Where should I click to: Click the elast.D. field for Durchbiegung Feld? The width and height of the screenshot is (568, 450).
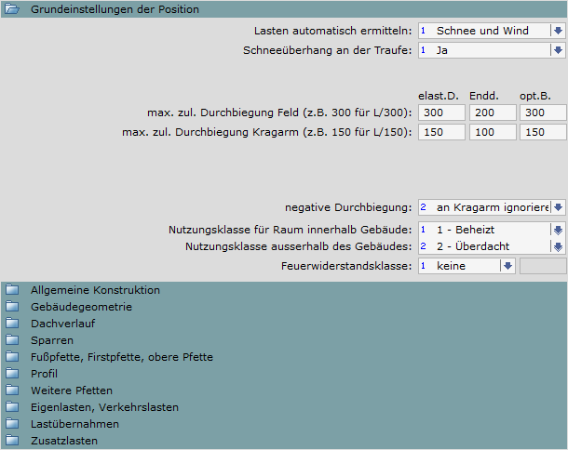point(441,112)
